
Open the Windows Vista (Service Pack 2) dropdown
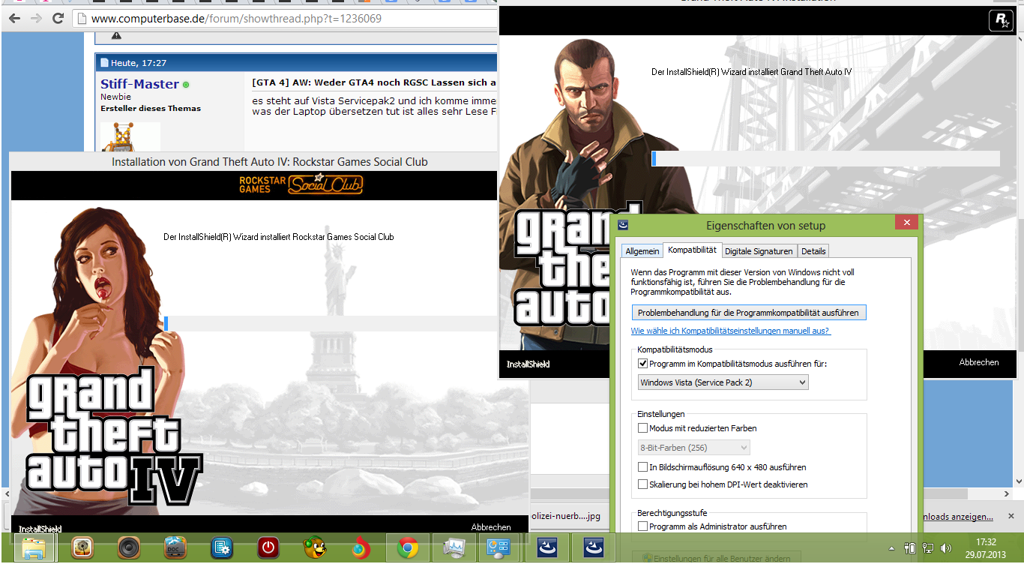click(723, 382)
